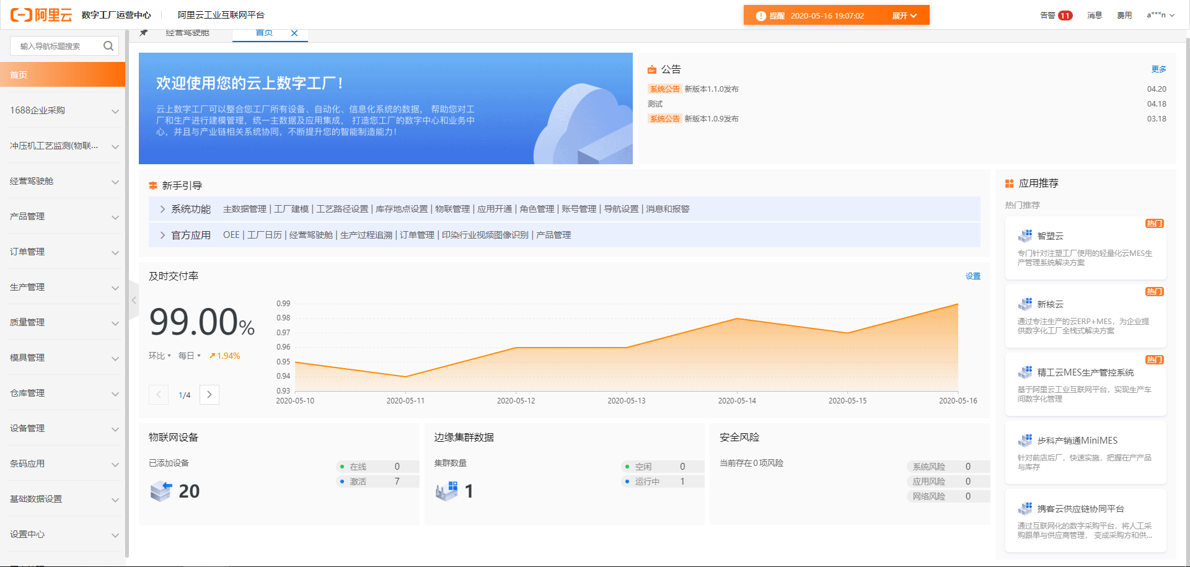
Task: Click 更多 link in announcements
Action: coord(1158,69)
